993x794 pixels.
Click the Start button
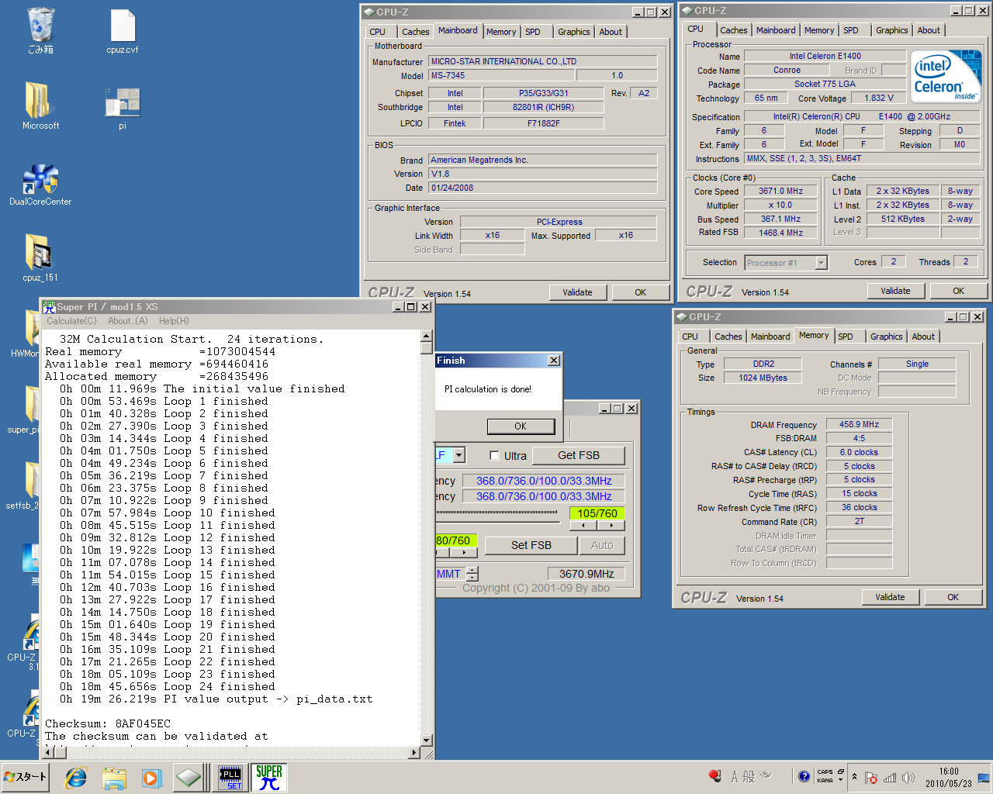tap(26, 777)
